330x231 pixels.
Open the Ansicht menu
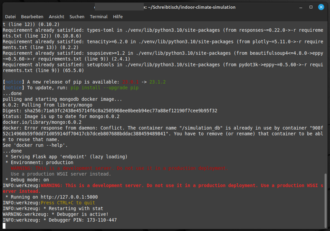[x=56, y=17]
